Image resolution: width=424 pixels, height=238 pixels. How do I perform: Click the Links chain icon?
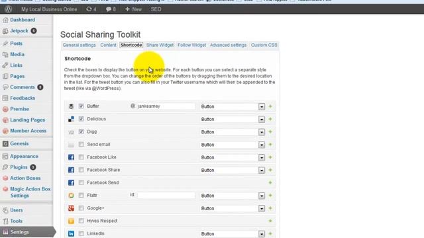coord(5,65)
